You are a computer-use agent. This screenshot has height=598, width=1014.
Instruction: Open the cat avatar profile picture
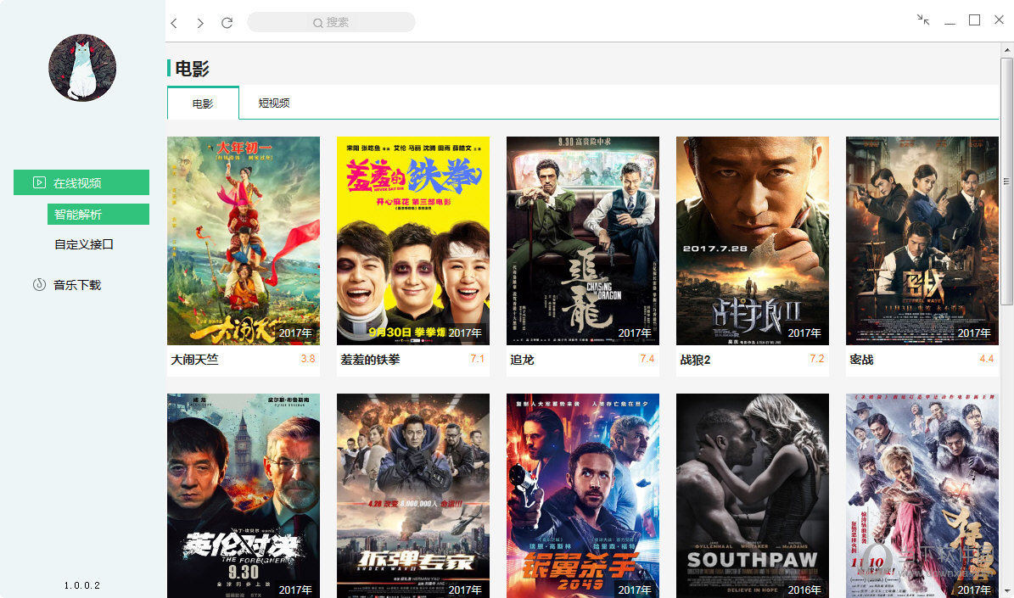coord(82,68)
